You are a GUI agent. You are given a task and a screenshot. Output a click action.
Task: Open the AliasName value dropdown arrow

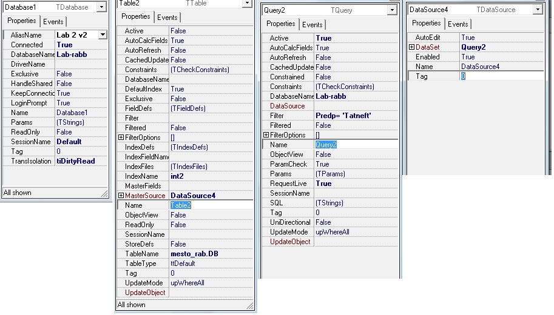(102, 35)
